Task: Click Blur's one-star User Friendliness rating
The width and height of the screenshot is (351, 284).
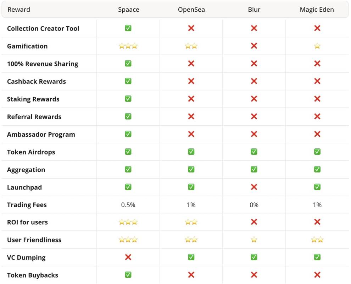Action: [x=254, y=240]
